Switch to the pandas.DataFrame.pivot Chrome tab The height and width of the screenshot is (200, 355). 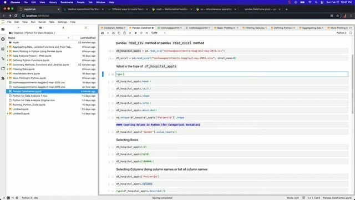coord(260,9)
